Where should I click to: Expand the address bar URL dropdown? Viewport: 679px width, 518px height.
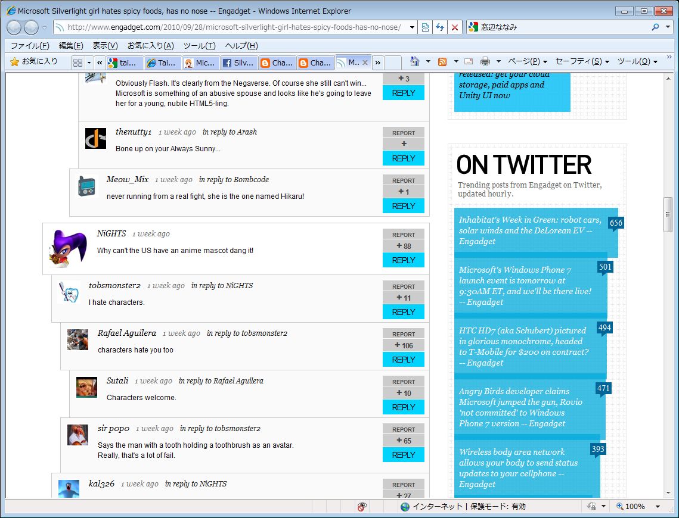pos(412,27)
